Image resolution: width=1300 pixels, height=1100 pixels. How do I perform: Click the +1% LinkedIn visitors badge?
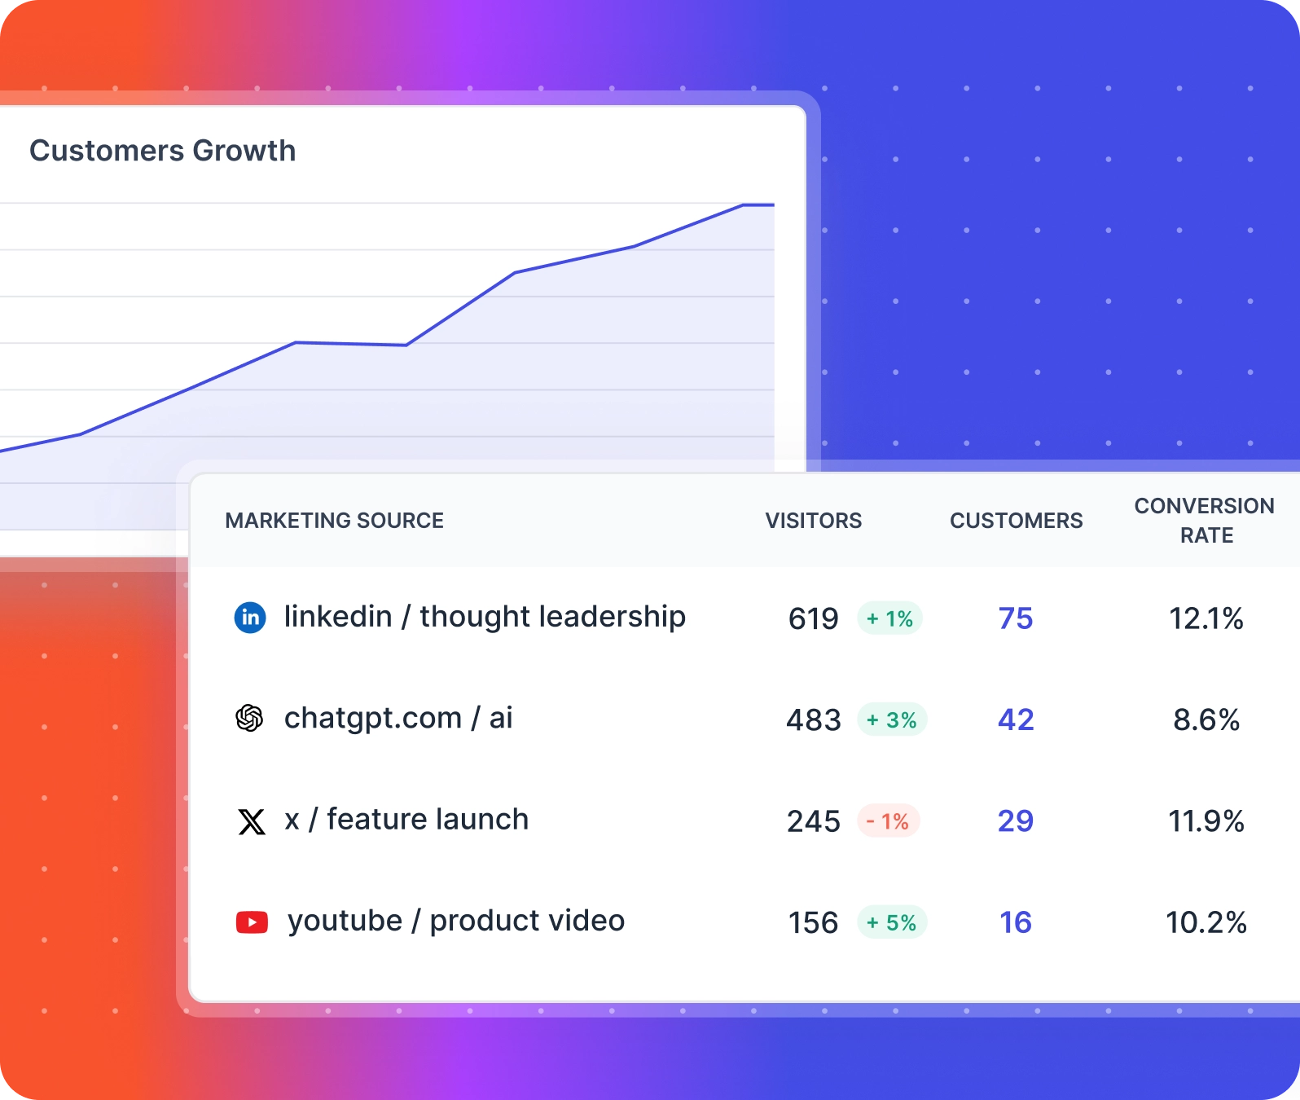pos(889,619)
